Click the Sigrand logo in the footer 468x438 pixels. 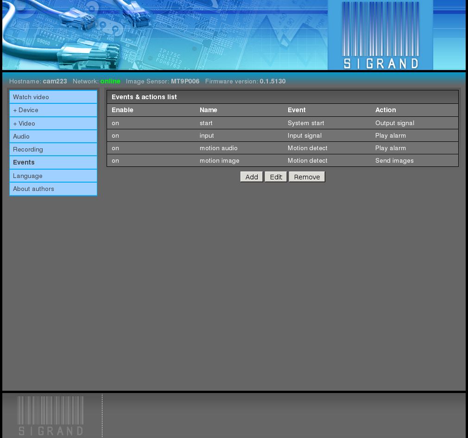pyautogui.click(x=51, y=416)
